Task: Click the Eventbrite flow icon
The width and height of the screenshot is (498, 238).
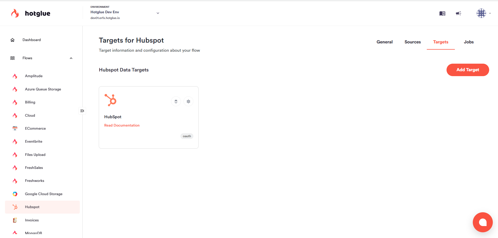Action: (x=15, y=142)
